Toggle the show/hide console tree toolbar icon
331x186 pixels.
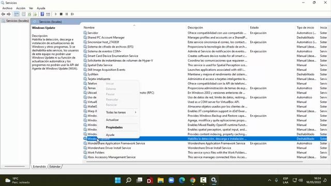17,14
